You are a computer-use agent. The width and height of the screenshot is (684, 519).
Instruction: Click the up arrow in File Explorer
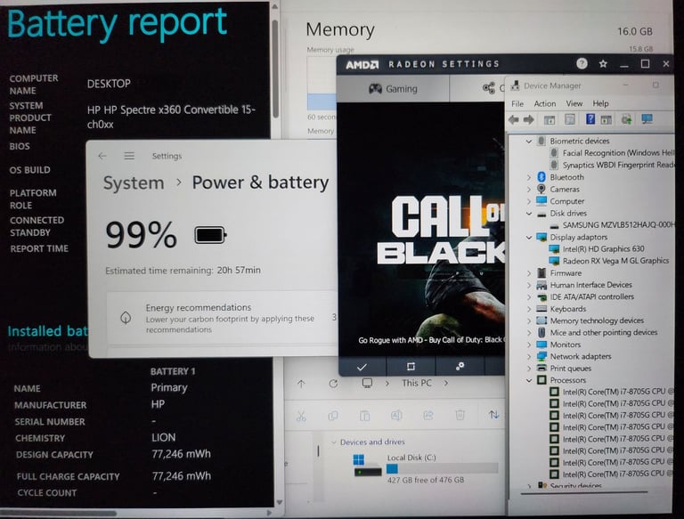(x=301, y=384)
